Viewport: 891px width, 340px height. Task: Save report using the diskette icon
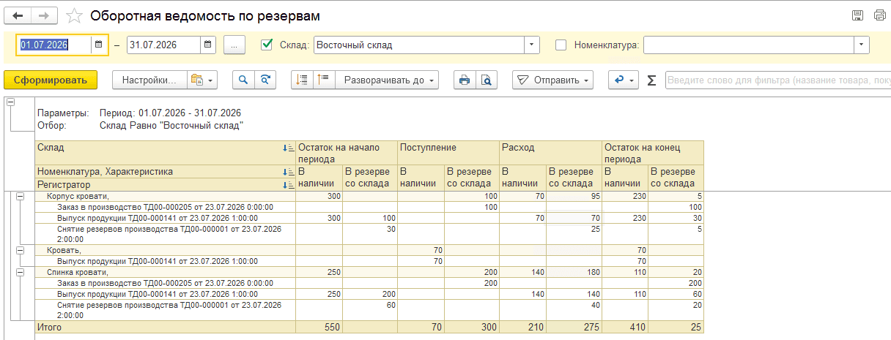point(857,15)
